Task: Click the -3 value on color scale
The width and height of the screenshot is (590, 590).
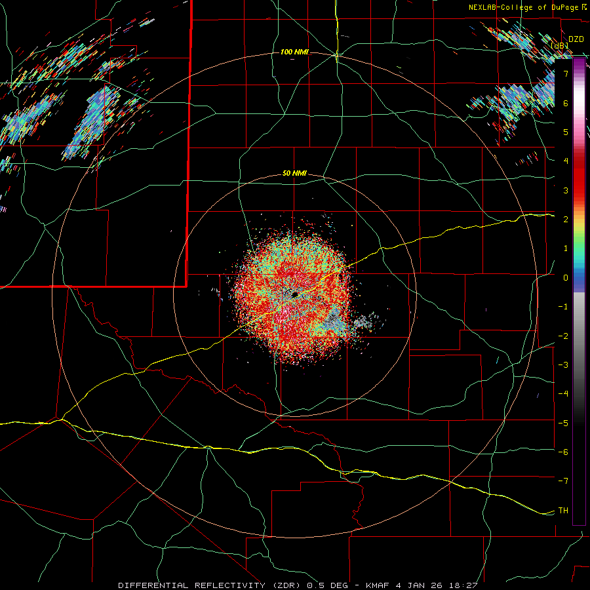Action: (x=563, y=364)
